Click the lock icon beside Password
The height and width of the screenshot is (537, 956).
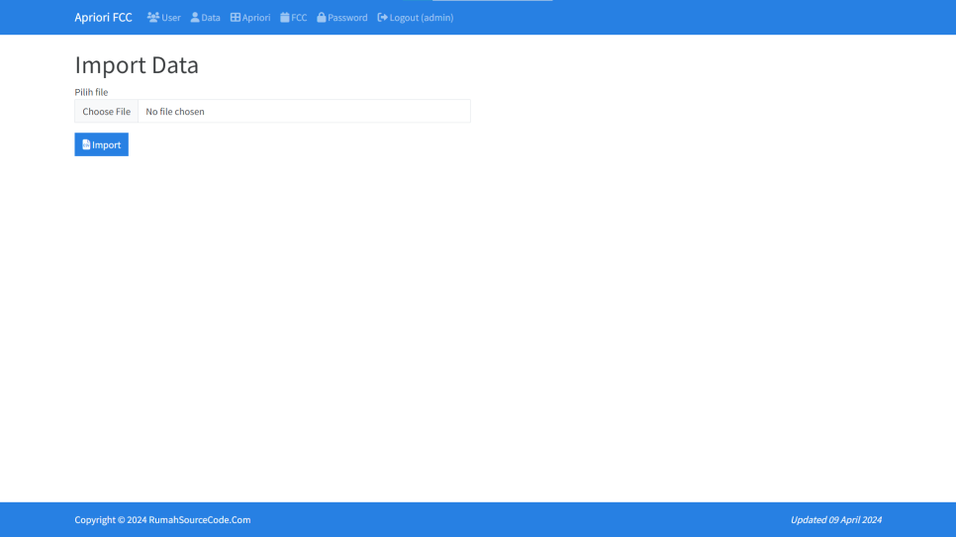click(x=322, y=18)
